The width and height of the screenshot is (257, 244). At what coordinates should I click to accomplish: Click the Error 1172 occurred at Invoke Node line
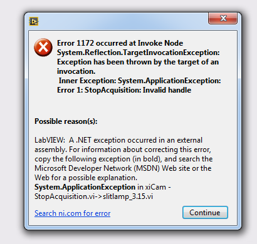click(x=120, y=43)
